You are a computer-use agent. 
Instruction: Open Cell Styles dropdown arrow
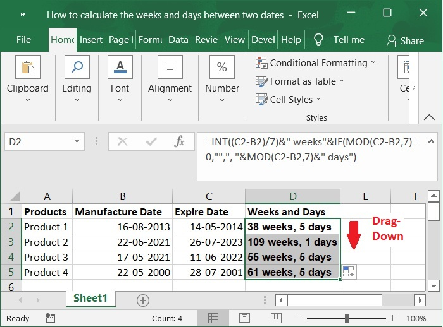pos(318,99)
